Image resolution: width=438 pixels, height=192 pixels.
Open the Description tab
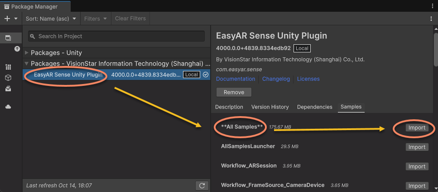[x=229, y=107]
